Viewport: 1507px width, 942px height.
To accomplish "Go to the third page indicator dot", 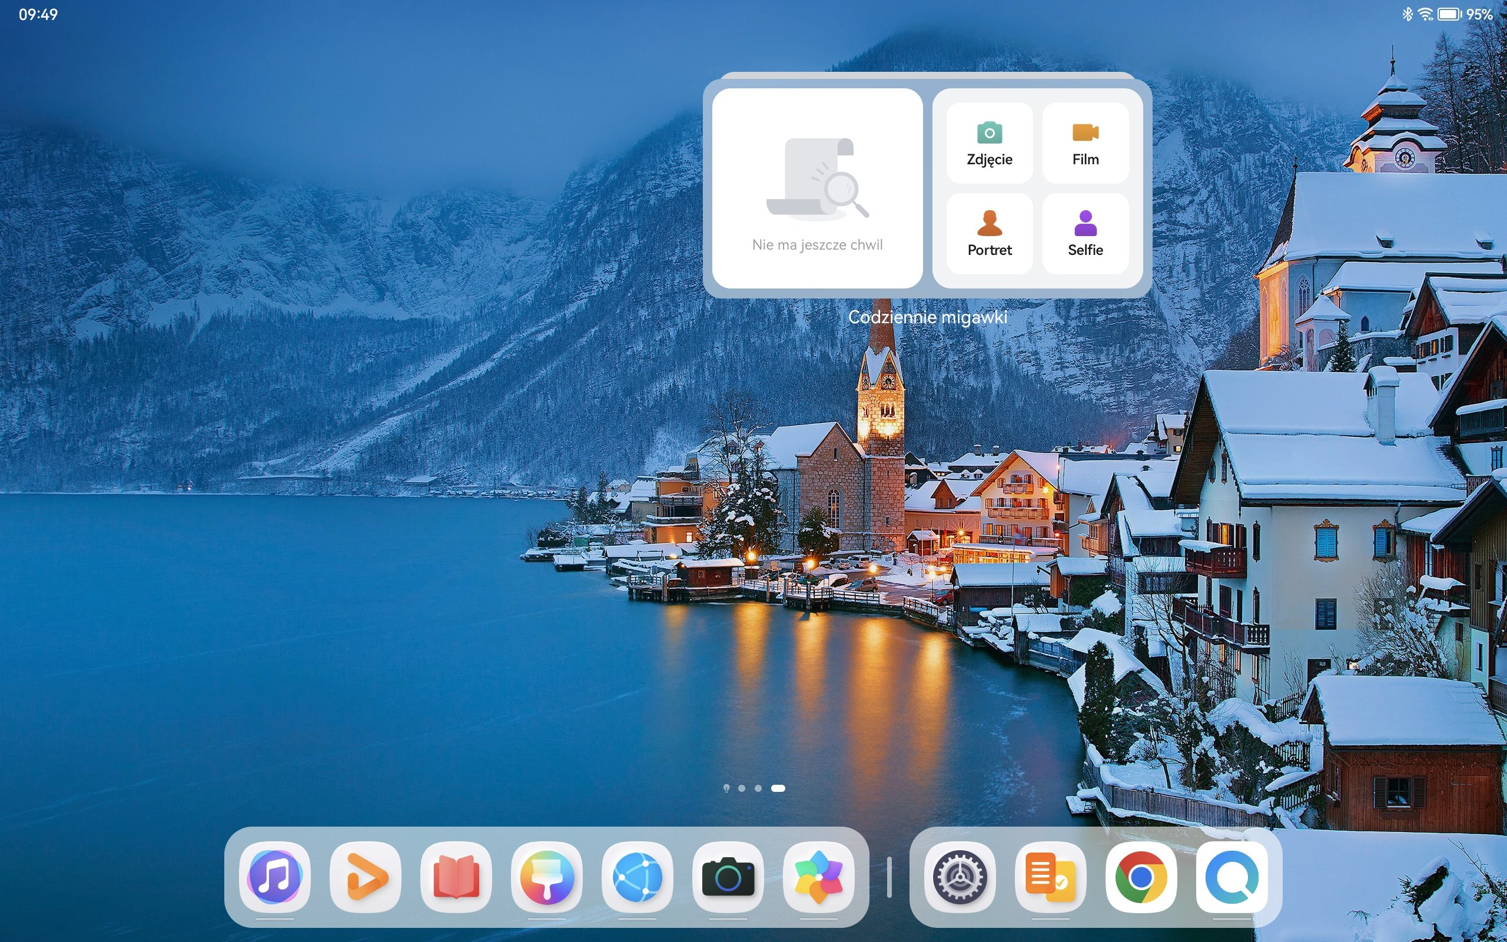I will click(758, 788).
